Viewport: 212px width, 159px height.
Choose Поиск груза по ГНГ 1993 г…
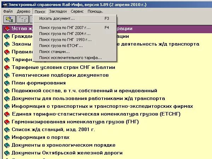75,40
